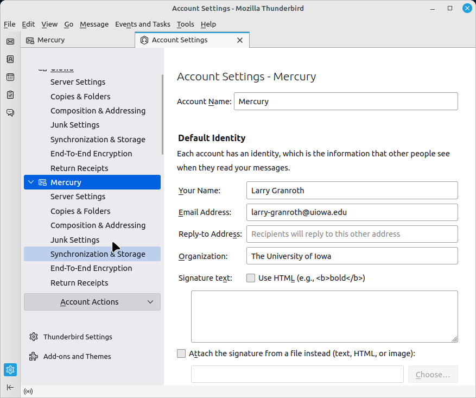Collapse the Mercury account tree node

pos(31,182)
